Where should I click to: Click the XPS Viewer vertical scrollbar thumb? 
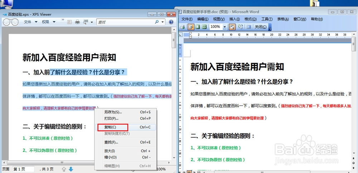coord(174,40)
